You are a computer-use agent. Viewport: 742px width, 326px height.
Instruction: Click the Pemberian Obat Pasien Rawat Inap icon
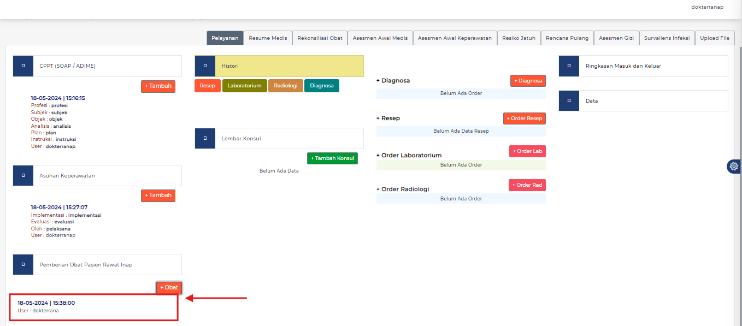23,264
